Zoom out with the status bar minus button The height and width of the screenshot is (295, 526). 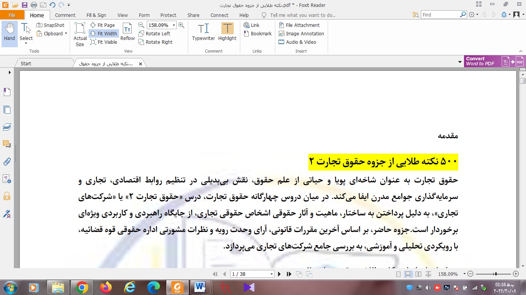click(x=470, y=274)
